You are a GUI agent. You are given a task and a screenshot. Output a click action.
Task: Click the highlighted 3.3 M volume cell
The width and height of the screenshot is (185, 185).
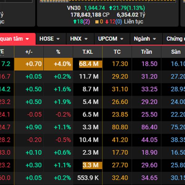[x=90, y=165]
